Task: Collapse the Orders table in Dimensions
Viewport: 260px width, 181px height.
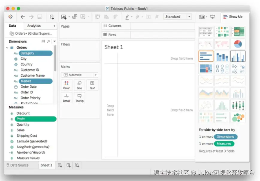Action: point(7,48)
